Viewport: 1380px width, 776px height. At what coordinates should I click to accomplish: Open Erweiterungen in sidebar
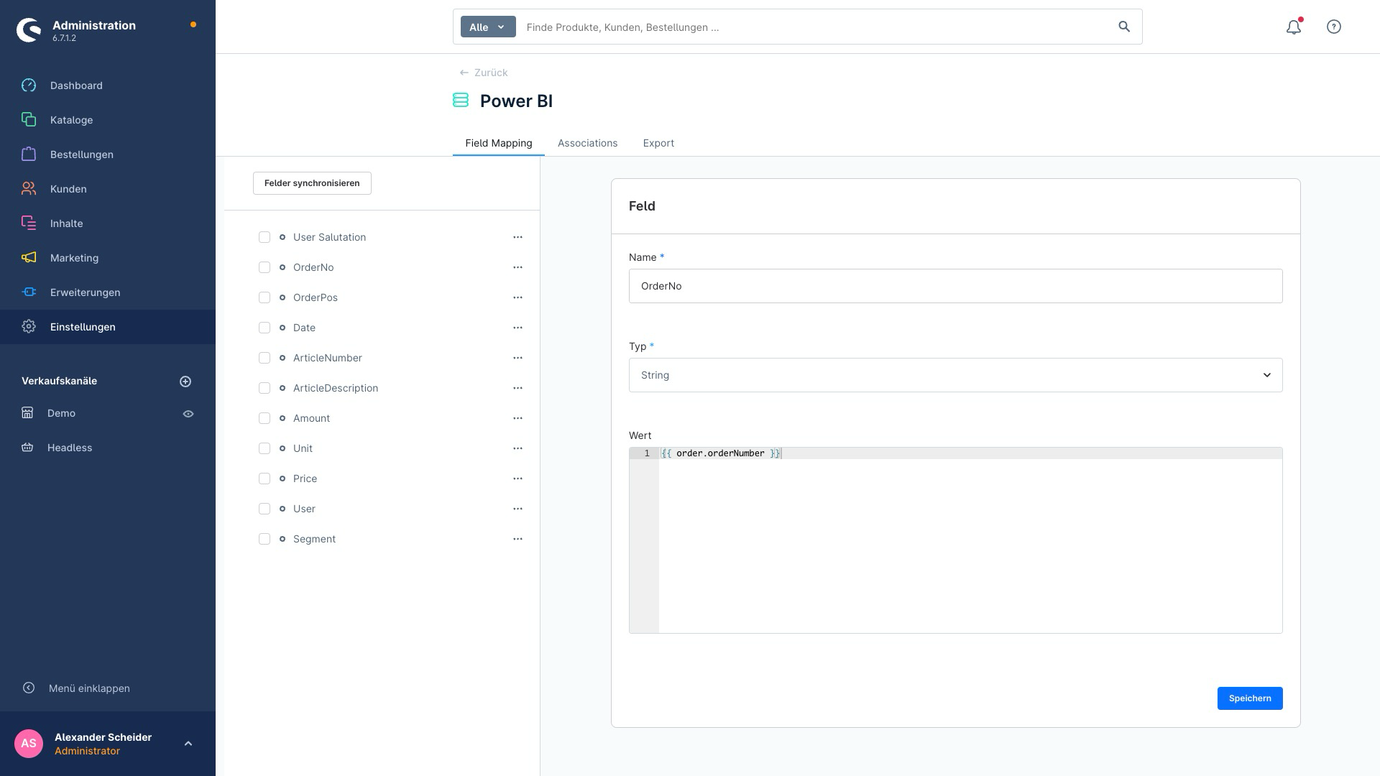[85, 292]
